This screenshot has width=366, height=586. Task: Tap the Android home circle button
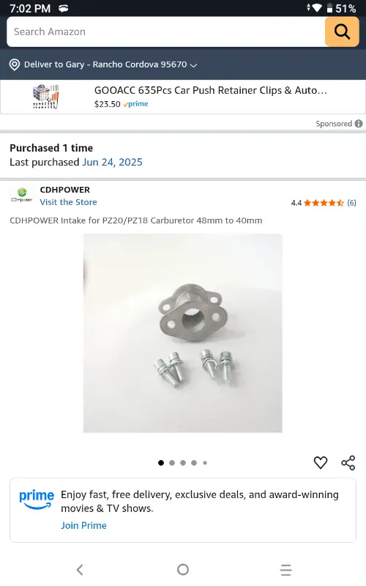coord(183,570)
